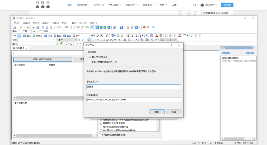267x145 pixels.
Task: Click the Cut scissors icon
Action: coord(43,27)
